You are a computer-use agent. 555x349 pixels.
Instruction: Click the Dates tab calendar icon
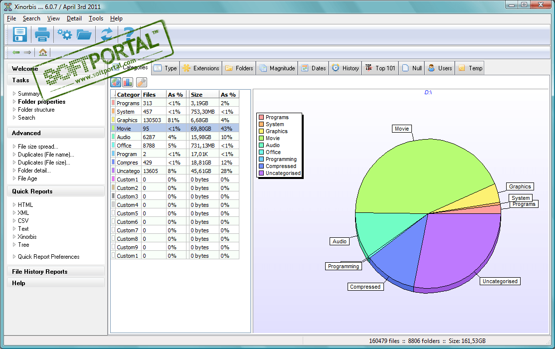(305, 68)
